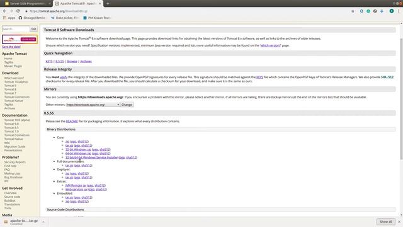Open Home in the sidebar
The image size is (403, 227).
click(8, 59)
